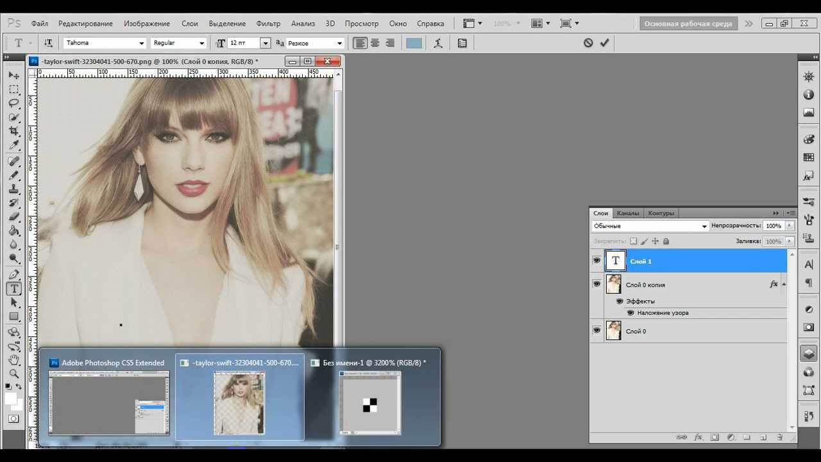Hide the Слой 1 layer

(597, 261)
